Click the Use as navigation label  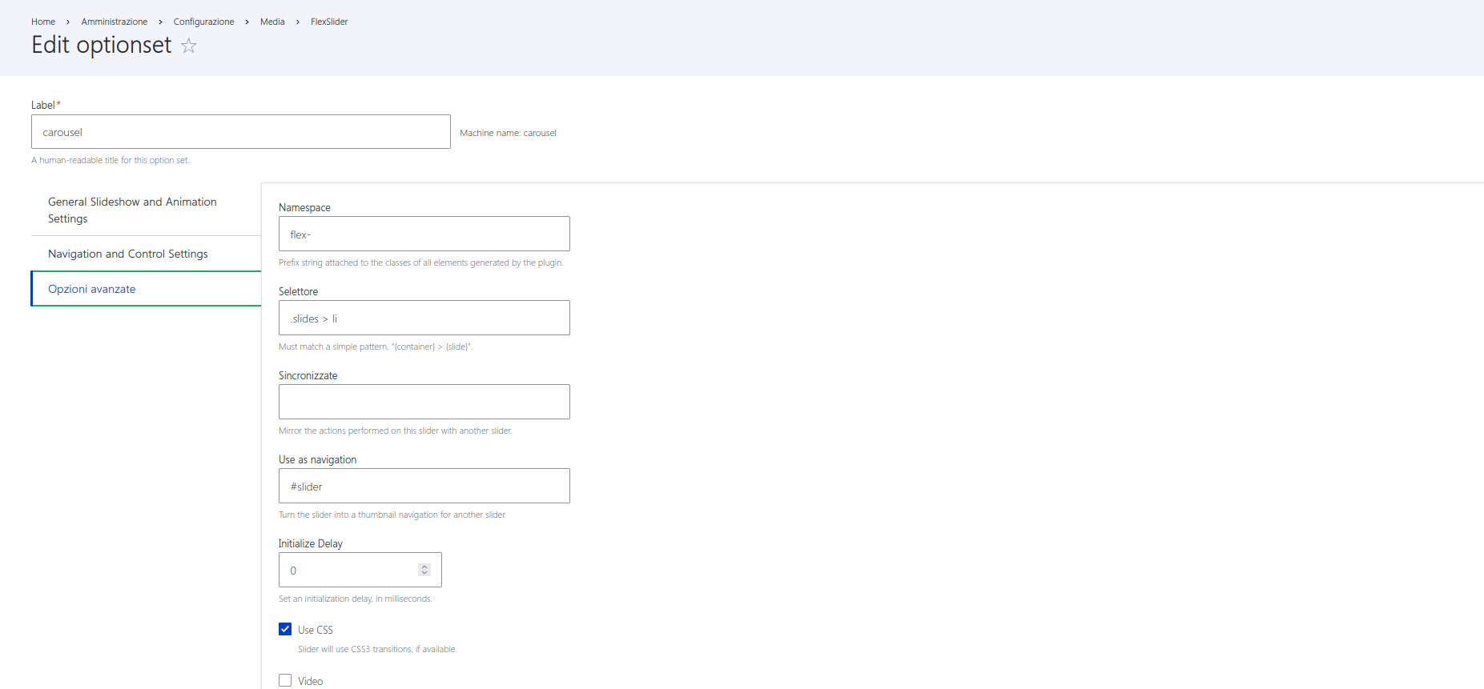pyautogui.click(x=318, y=459)
